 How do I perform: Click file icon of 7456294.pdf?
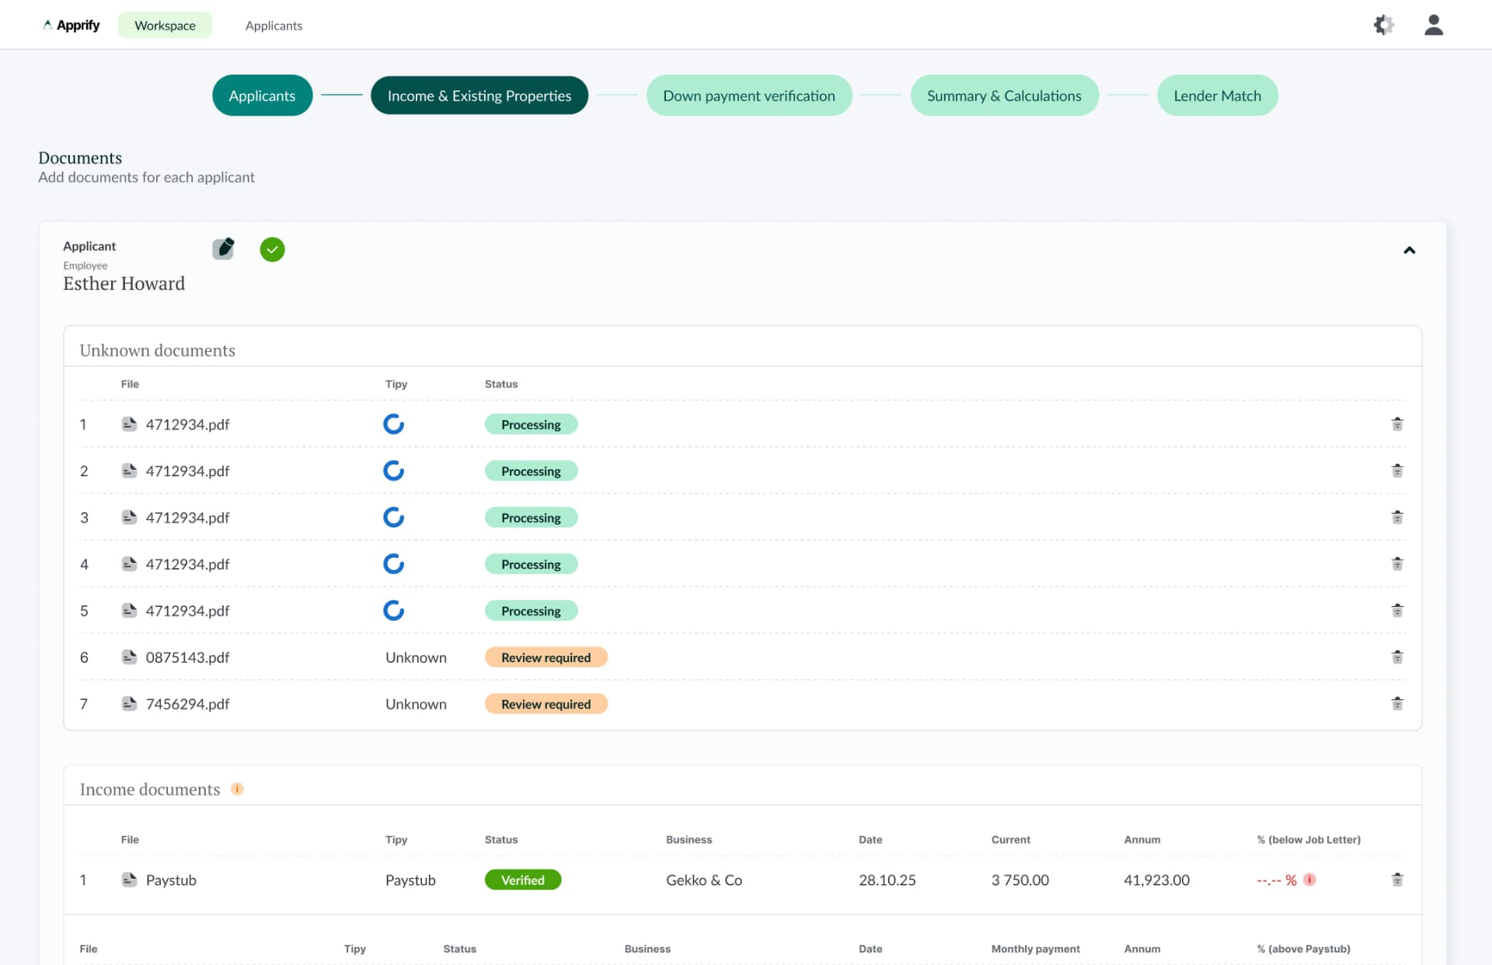(129, 704)
